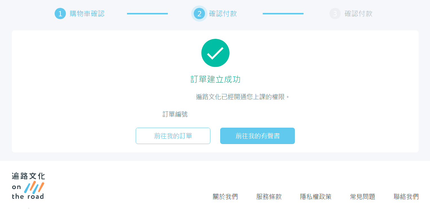Click the 訂單編號 label
The width and height of the screenshot is (430, 209).
pyautogui.click(x=175, y=114)
